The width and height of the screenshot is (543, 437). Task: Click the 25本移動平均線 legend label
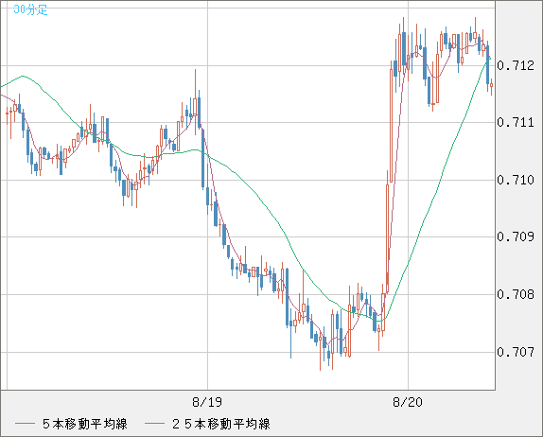(221, 424)
